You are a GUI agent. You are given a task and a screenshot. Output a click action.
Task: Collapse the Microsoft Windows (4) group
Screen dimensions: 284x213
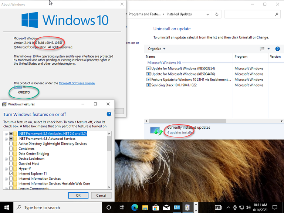click(164, 62)
